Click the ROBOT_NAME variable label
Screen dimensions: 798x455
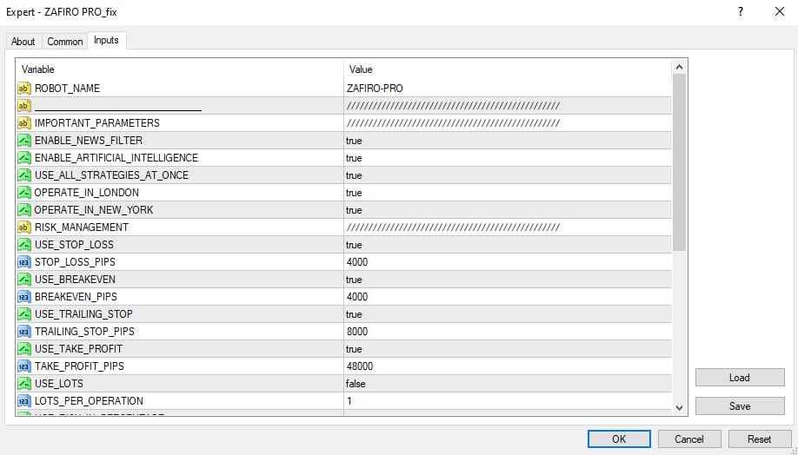(x=67, y=89)
